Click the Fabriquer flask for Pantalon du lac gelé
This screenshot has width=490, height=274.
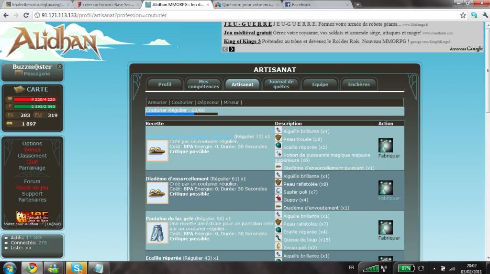tap(385, 228)
